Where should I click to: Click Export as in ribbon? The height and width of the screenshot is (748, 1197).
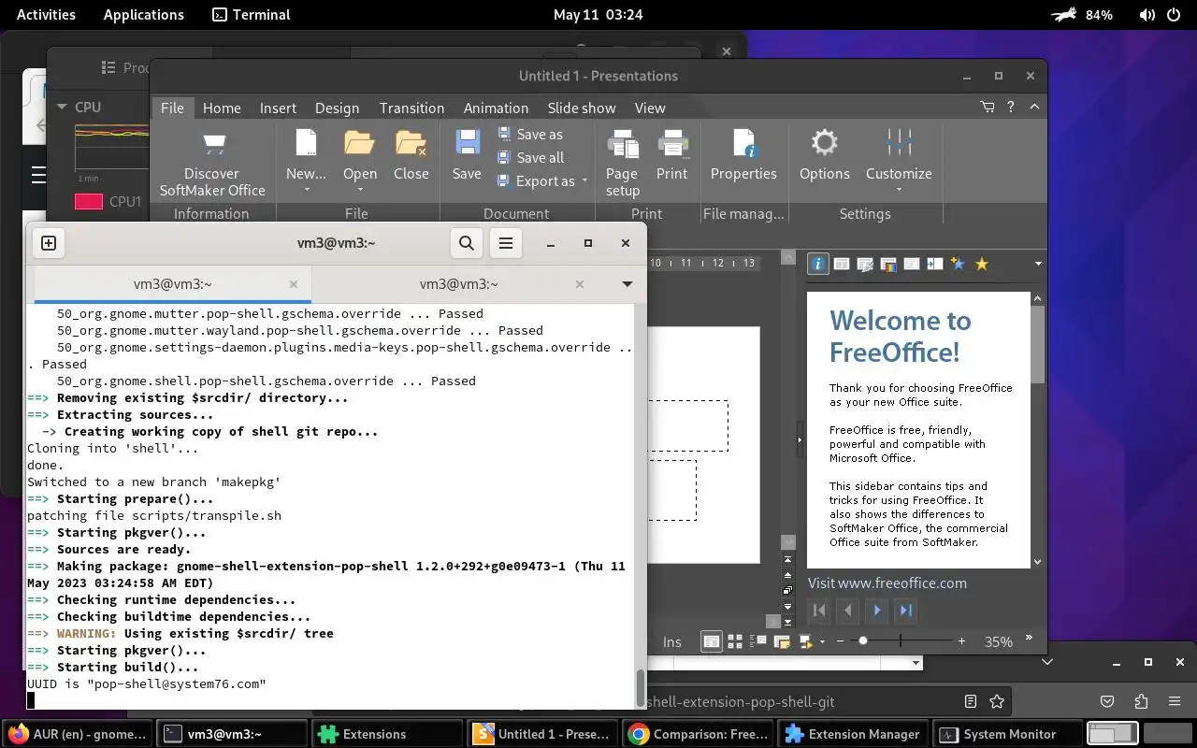pos(537,180)
